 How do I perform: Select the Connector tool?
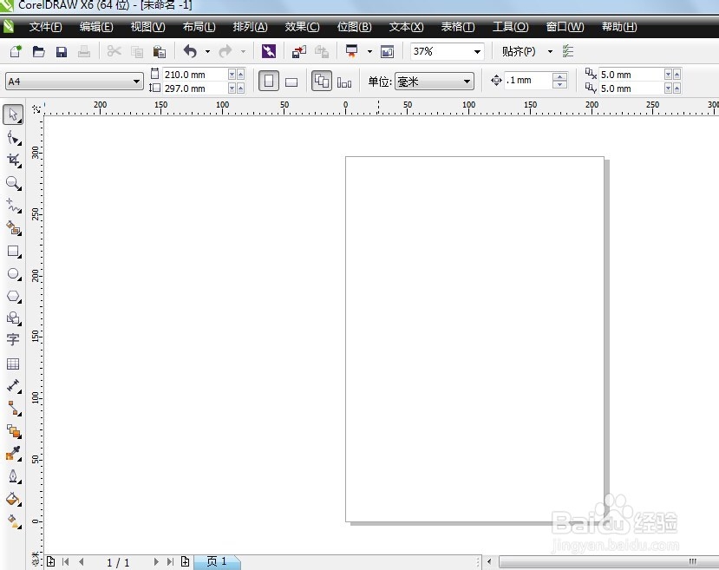13,408
